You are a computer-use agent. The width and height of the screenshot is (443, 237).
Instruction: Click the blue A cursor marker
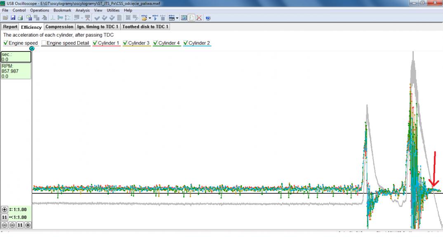[32, 49]
